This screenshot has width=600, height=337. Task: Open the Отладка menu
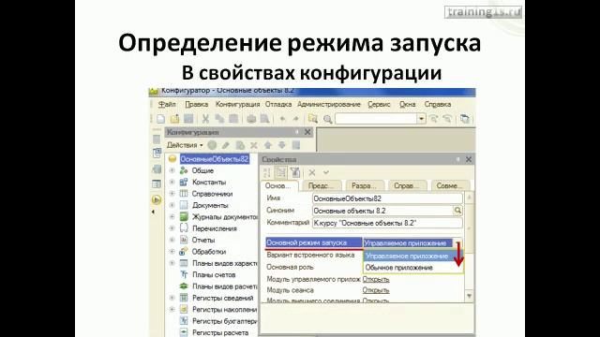coord(278,104)
